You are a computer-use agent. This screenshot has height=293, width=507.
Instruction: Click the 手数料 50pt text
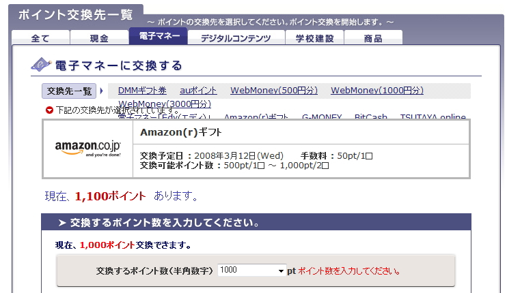tap(337, 155)
